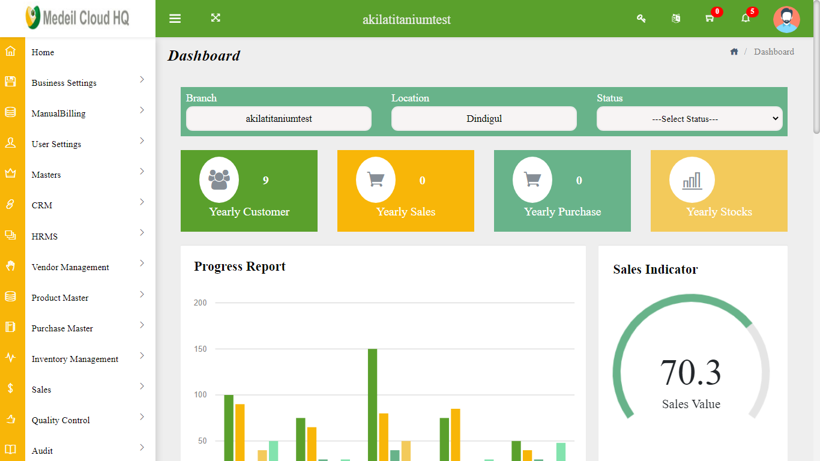This screenshot has width=820, height=461.
Task: Click the fullscreen expand icon
Action: [216, 18]
